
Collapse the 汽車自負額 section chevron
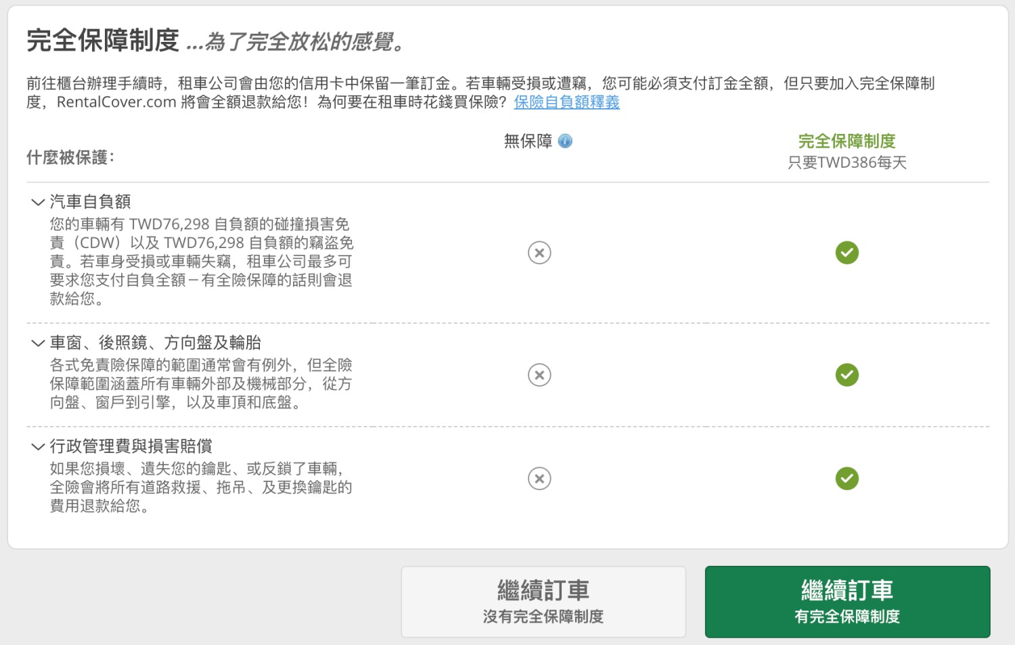tap(38, 201)
